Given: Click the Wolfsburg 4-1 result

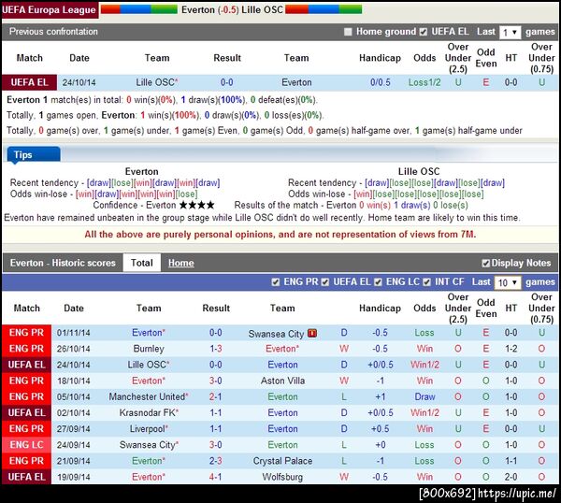Looking at the screenshot, I should click(x=216, y=477).
